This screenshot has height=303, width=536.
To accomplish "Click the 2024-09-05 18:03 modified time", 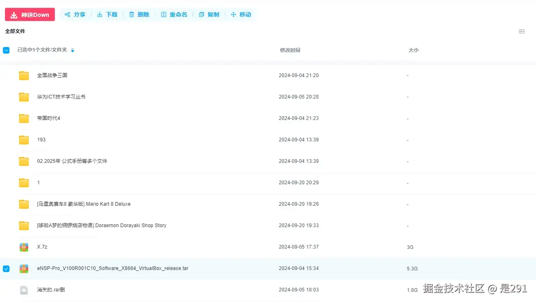I will click(x=299, y=290).
